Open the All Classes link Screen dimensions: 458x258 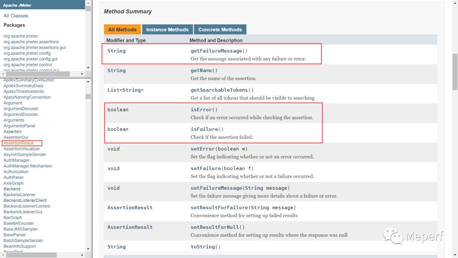click(16, 16)
